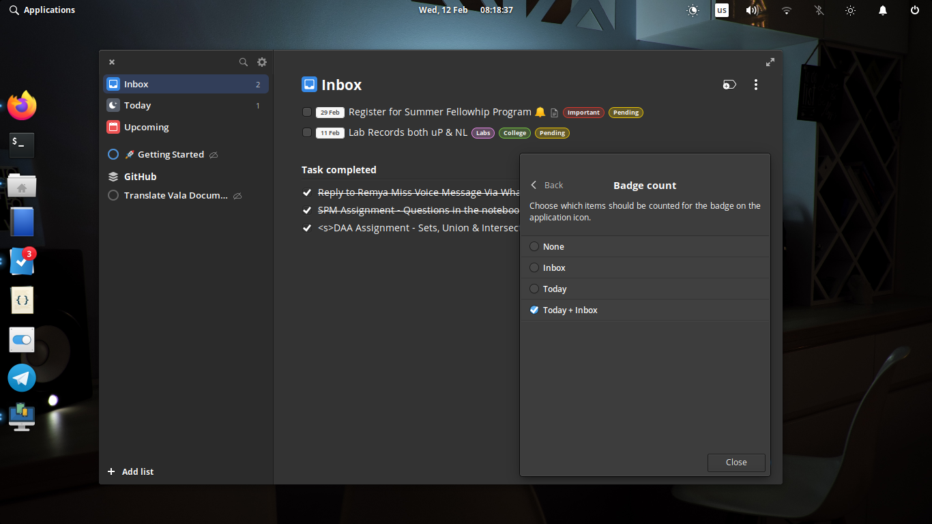Open the monitor display dock icon
Image resolution: width=932 pixels, height=524 pixels.
[x=22, y=417]
